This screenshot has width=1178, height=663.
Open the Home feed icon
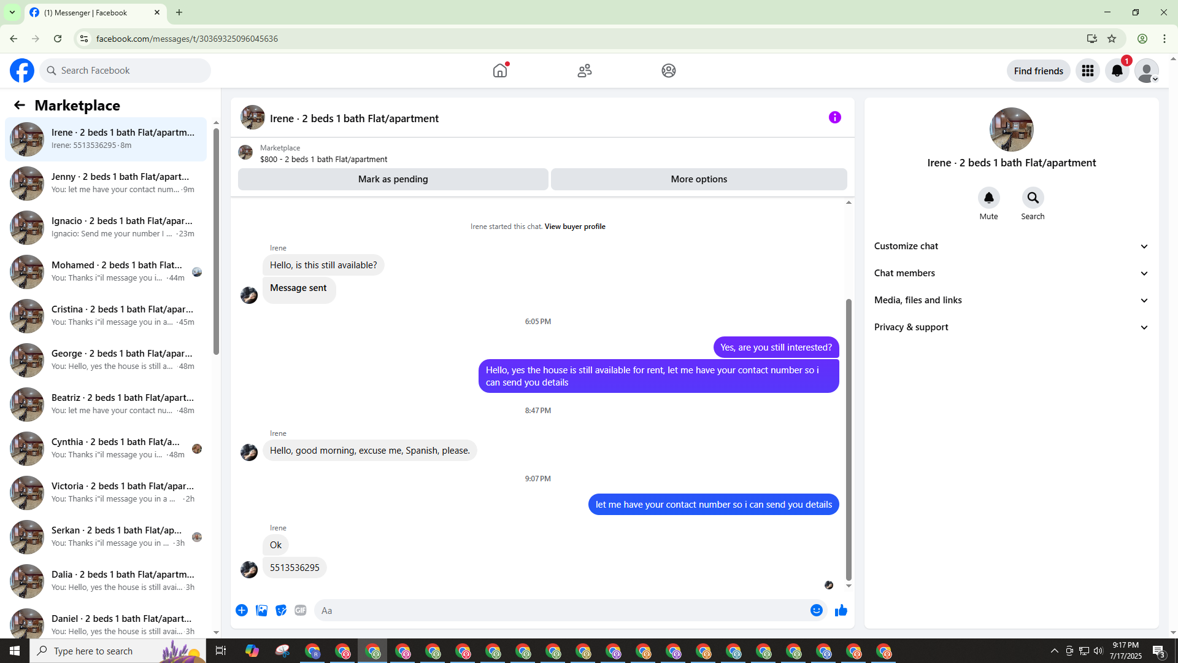tap(500, 71)
